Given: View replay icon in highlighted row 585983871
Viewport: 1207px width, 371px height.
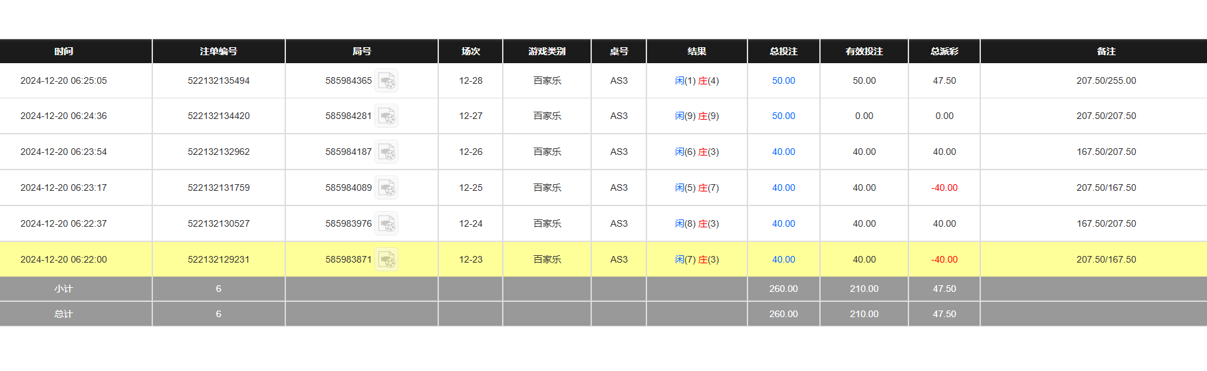Looking at the screenshot, I should coord(386,259).
